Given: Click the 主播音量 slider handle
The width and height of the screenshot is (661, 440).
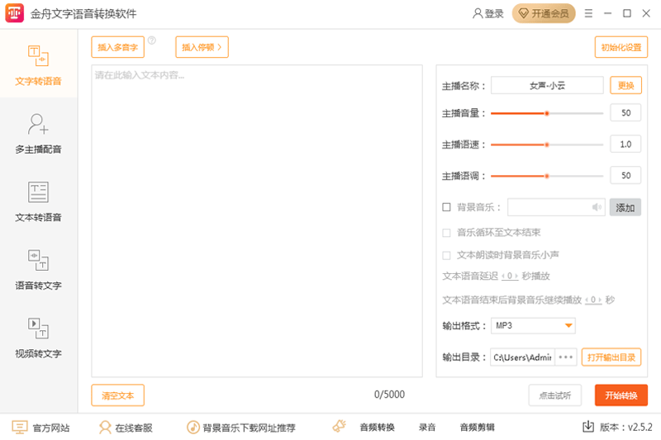Looking at the screenshot, I should click(547, 113).
